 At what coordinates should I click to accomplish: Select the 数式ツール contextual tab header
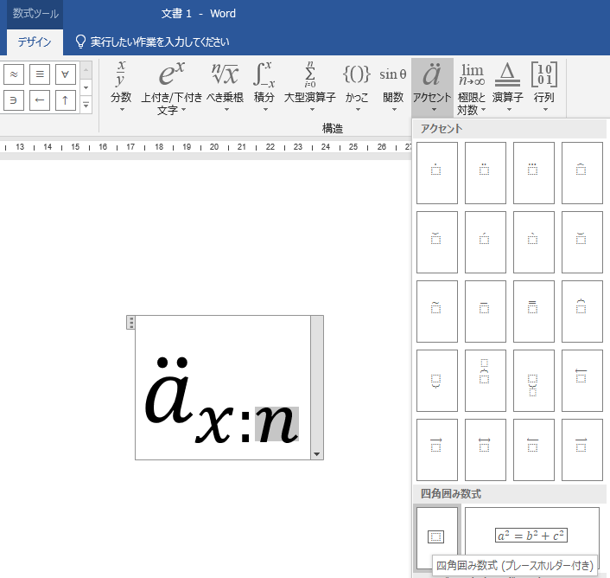(x=35, y=14)
